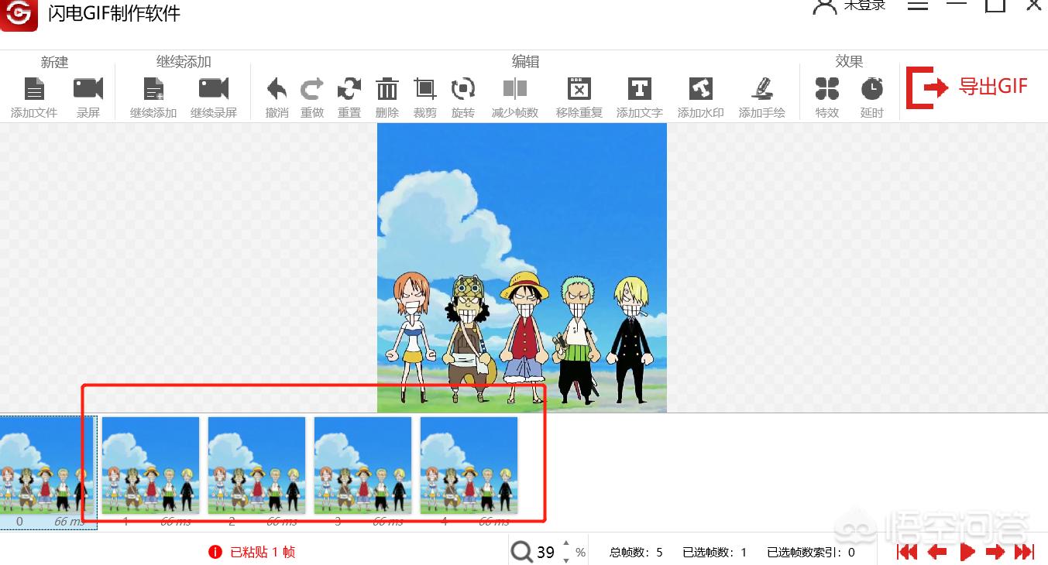Screen dimensions: 1048x565
Task: Click the zoom value field showing 39
Action: (546, 552)
